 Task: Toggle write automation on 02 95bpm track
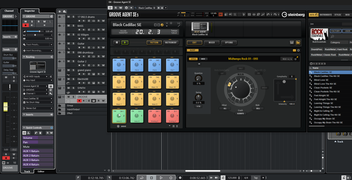[x=103, y=39]
